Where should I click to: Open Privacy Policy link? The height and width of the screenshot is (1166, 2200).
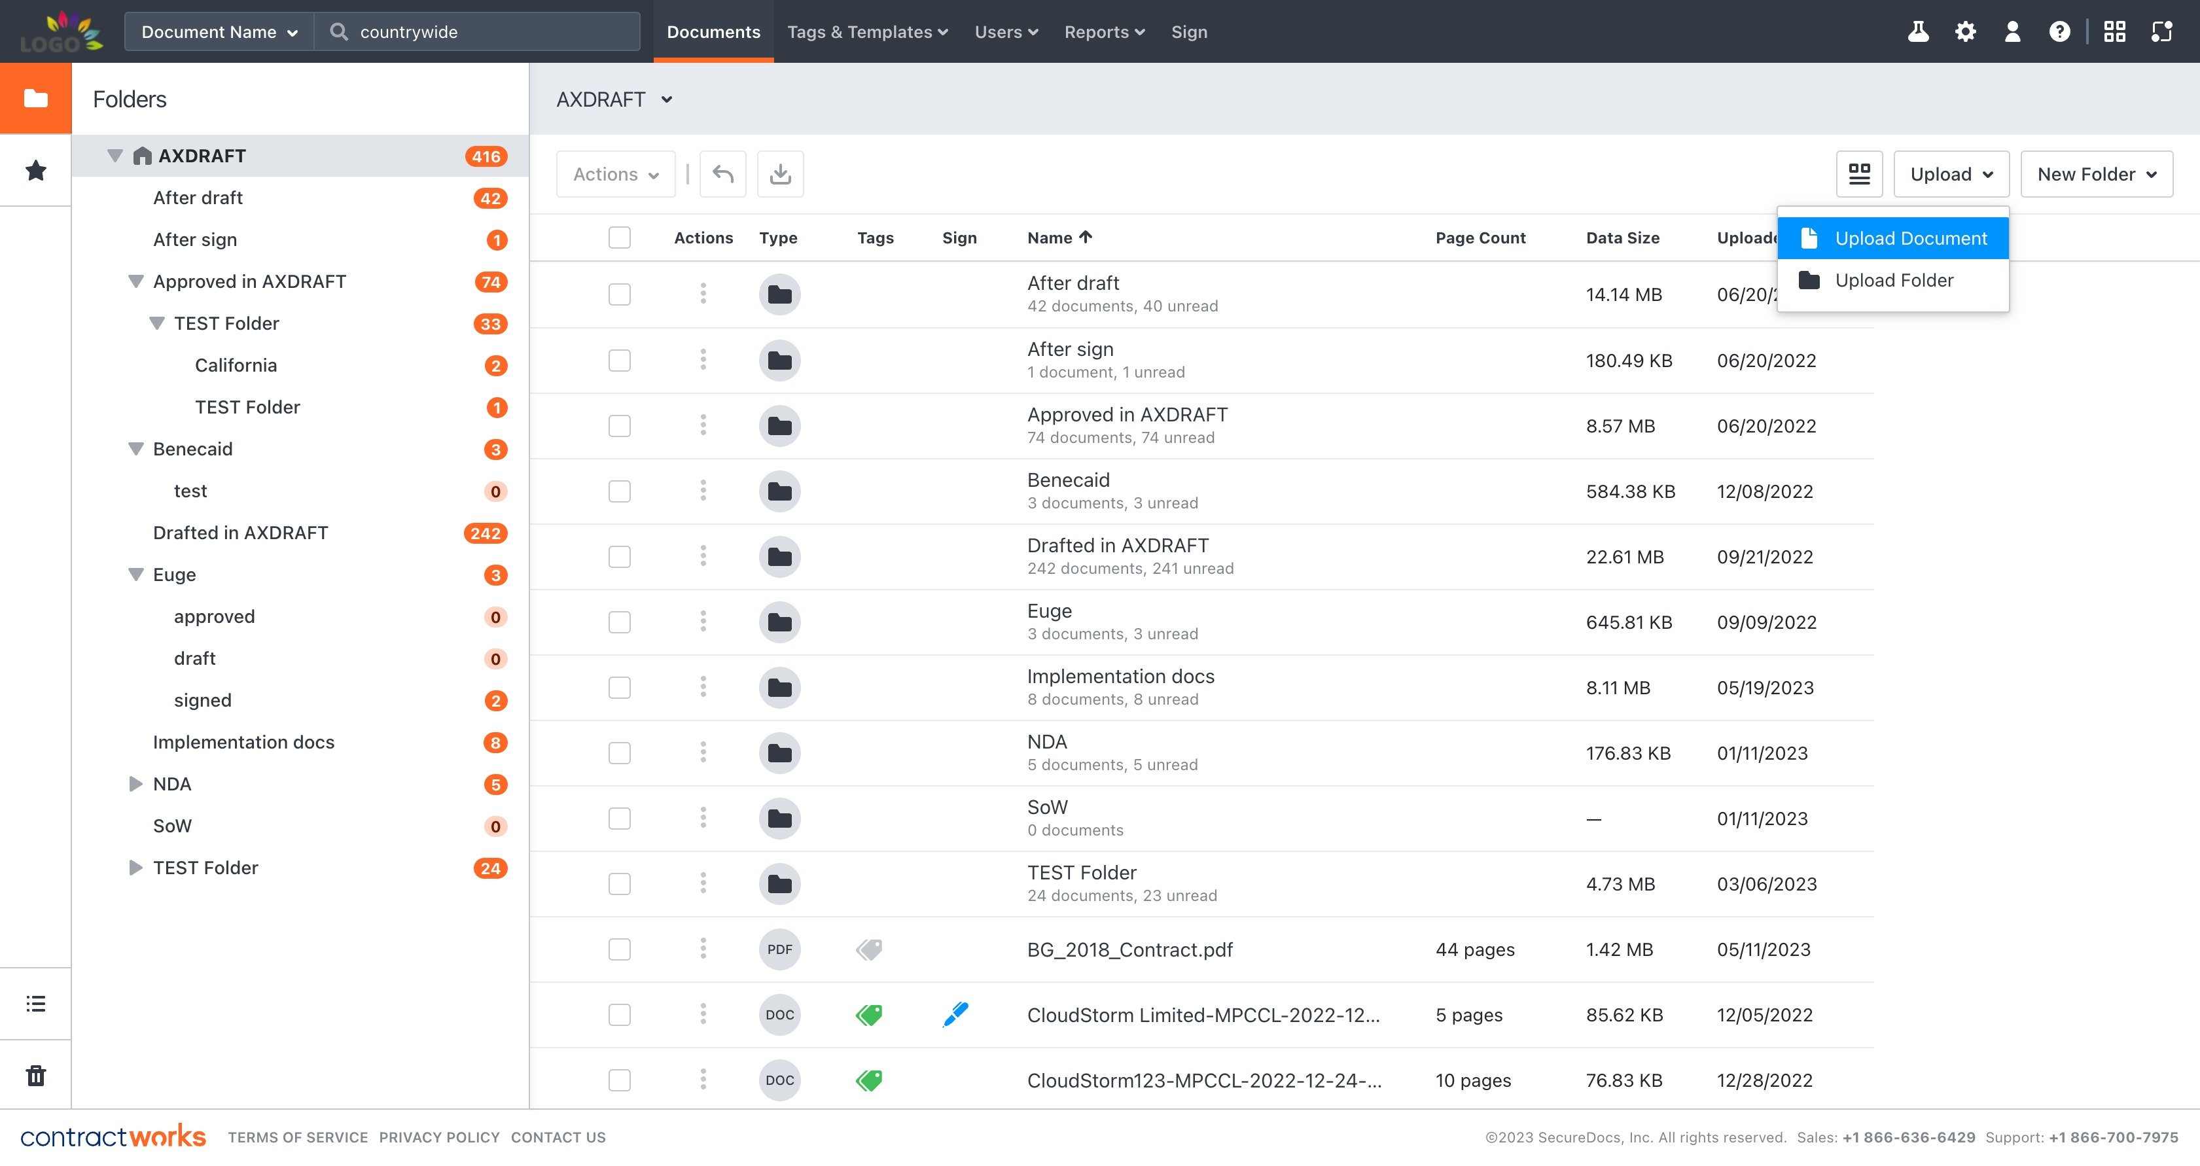pyautogui.click(x=439, y=1137)
